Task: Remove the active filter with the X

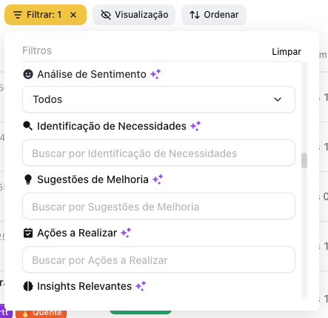Action: coord(73,15)
